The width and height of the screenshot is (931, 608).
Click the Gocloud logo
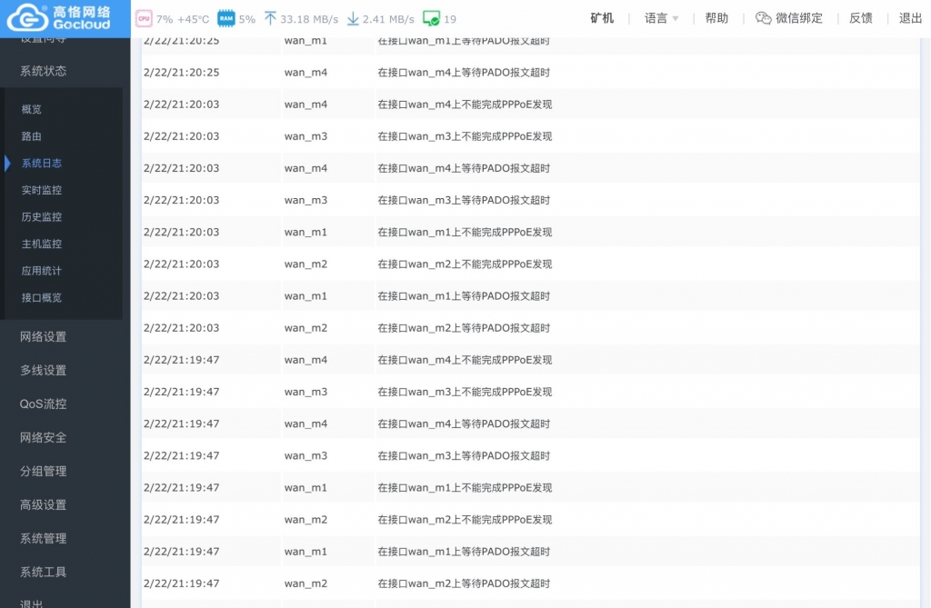tap(58, 17)
